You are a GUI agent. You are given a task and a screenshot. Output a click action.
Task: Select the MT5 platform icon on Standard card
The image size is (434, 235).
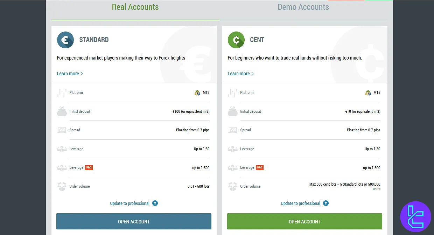[x=197, y=92]
